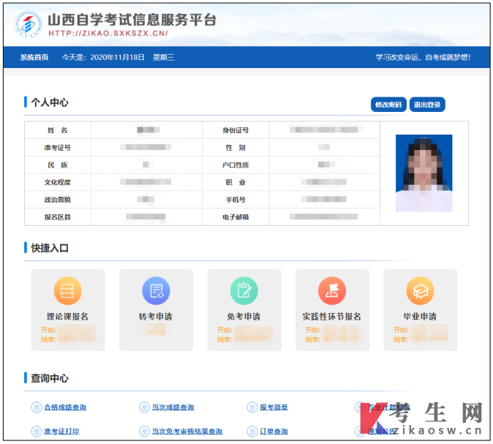Open 实践性环节报名 red flag icon

tap(332, 291)
